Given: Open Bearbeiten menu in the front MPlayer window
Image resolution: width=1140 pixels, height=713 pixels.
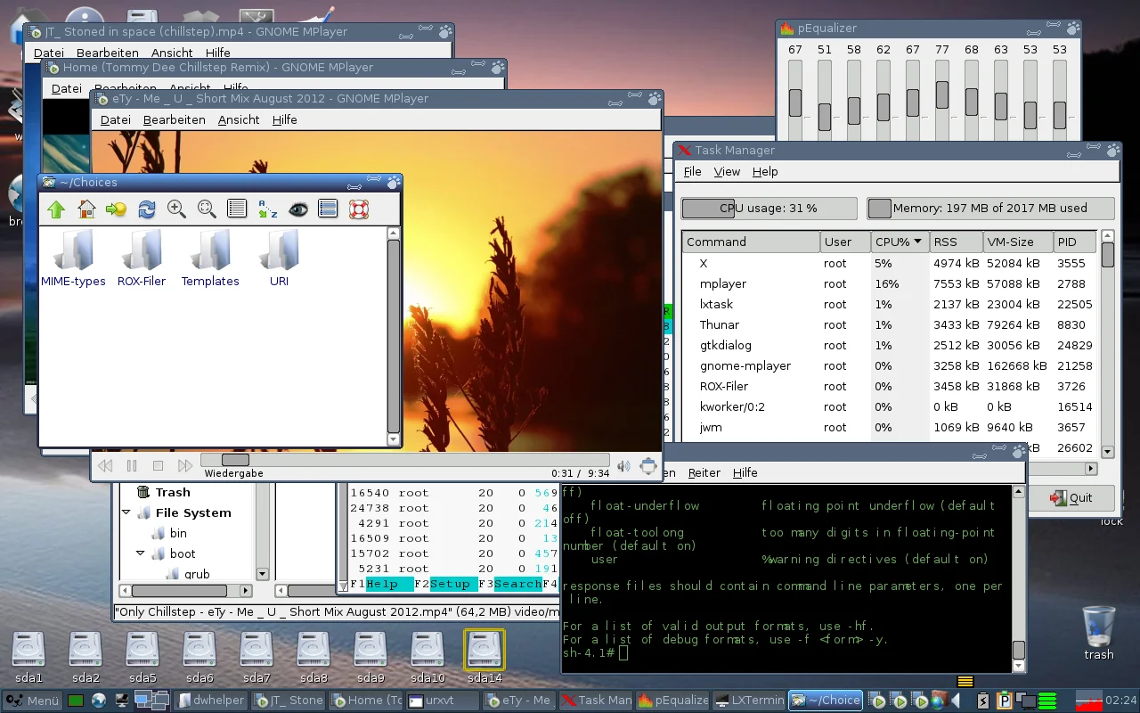Looking at the screenshot, I should coord(175,119).
